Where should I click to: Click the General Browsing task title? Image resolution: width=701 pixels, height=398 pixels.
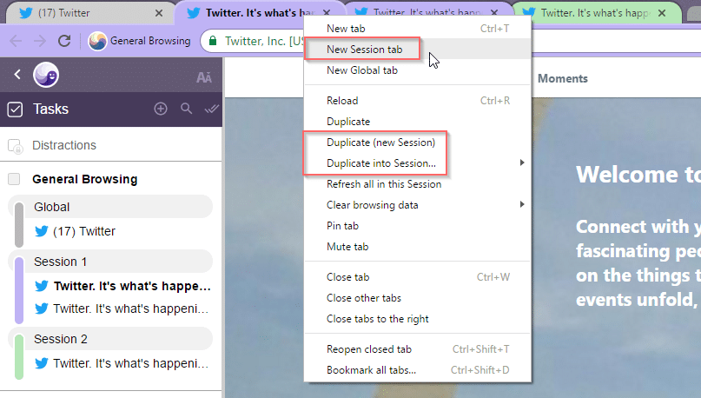point(85,179)
